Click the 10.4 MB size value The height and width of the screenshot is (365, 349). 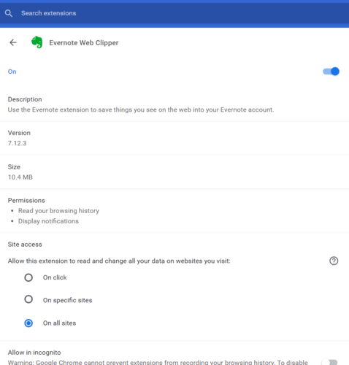tap(20, 177)
